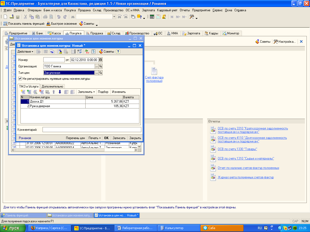Image resolution: width=310 pixels, height=232 pixels.
Task: Click the Move up arrow icon in table toolbar
Action: coord(54,92)
